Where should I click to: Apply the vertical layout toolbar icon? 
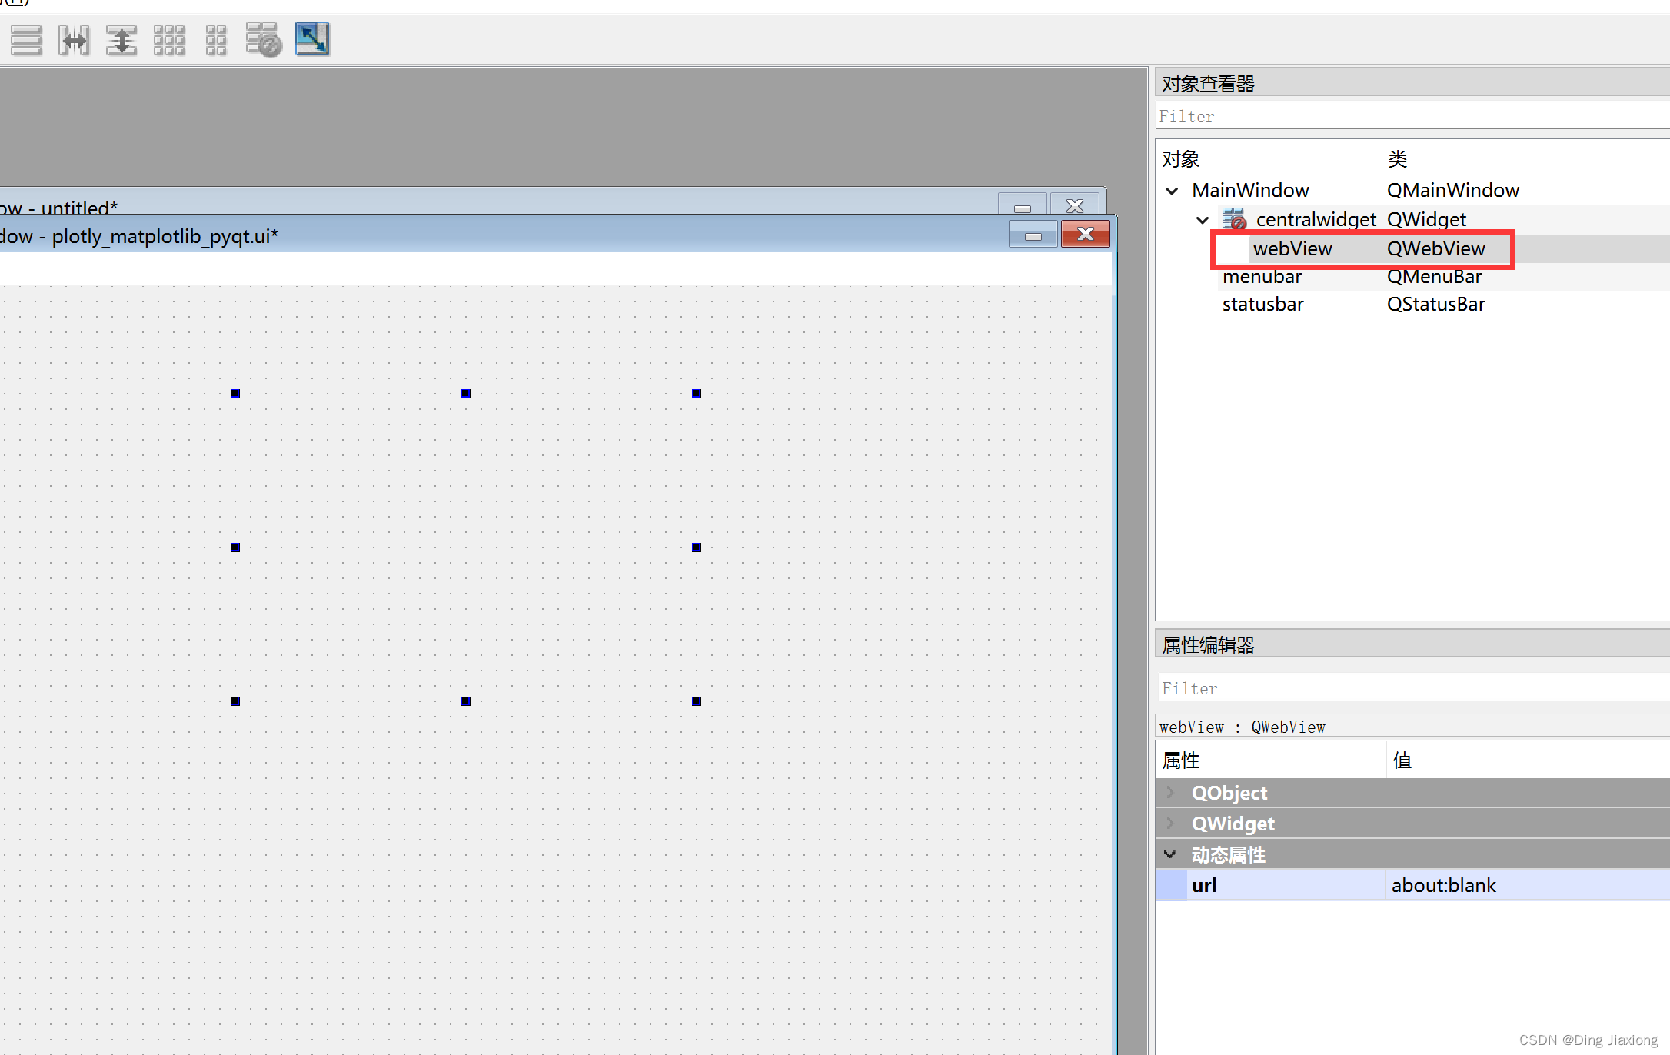pyautogui.click(x=26, y=40)
